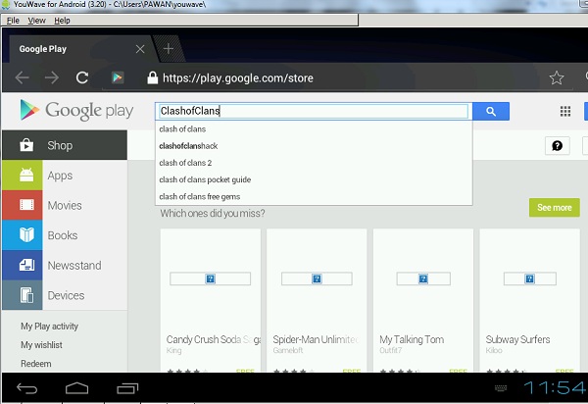Click the Kiloo developer name

point(494,350)
